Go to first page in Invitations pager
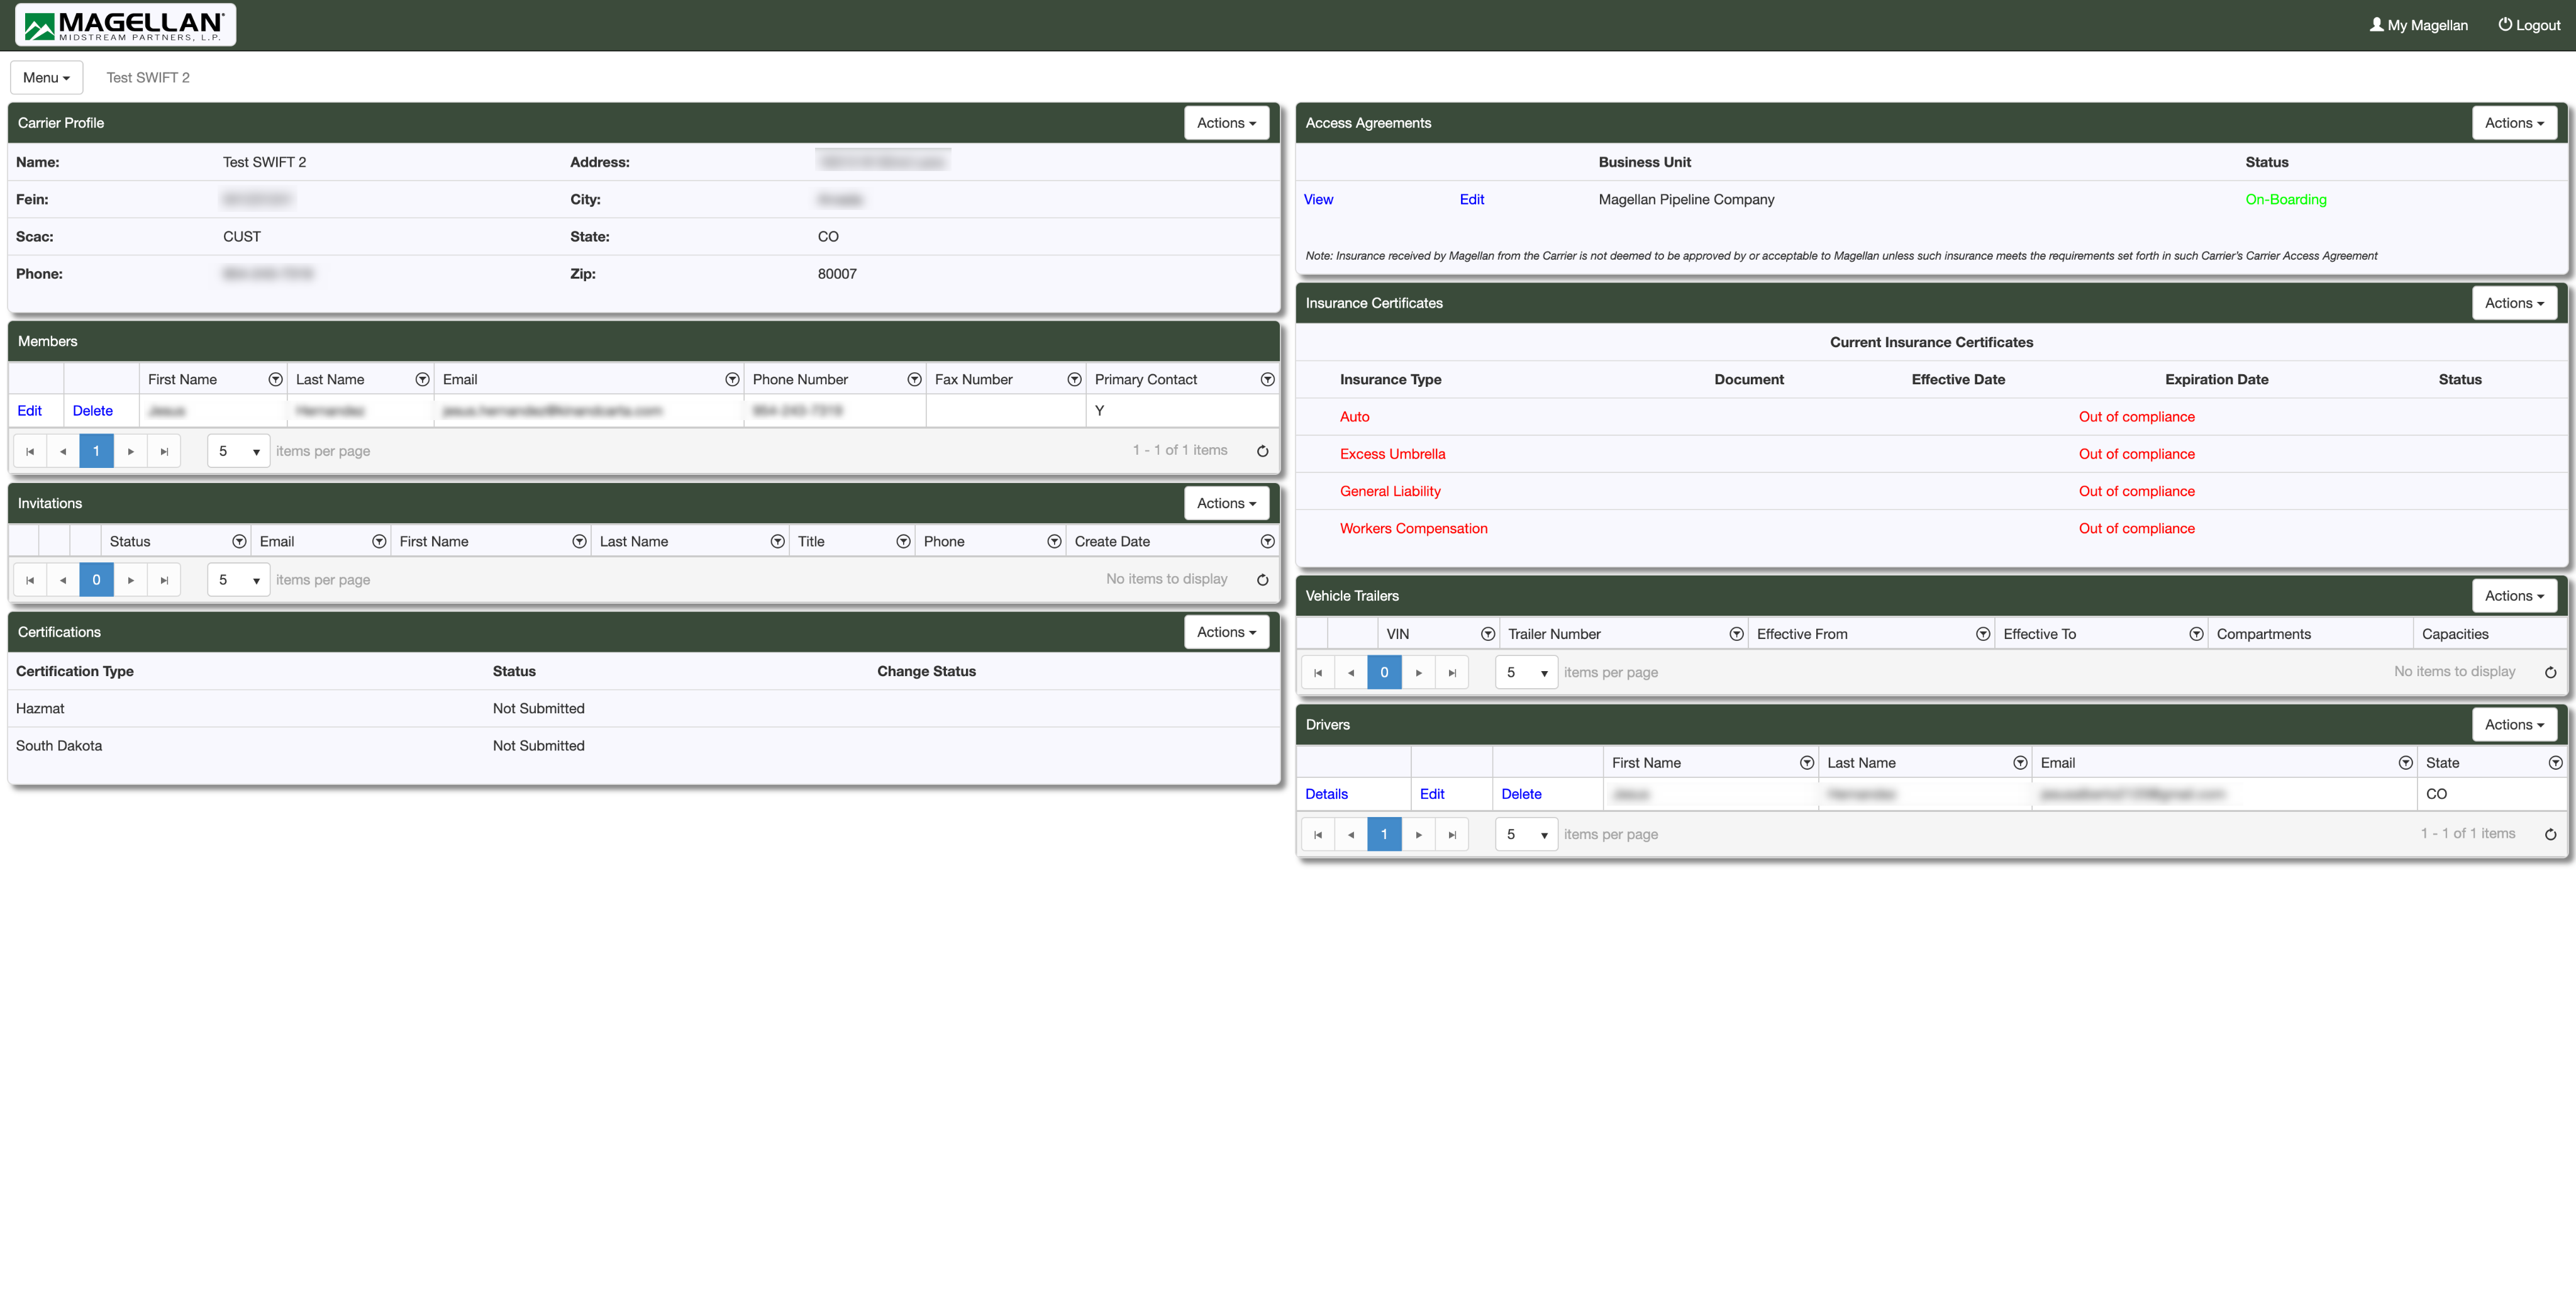Screen dimensions: 2576x1312 [x=30, y=580]
